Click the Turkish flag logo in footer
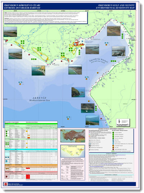Viewport: 144px width, 193px height. (x=5, y=184)
